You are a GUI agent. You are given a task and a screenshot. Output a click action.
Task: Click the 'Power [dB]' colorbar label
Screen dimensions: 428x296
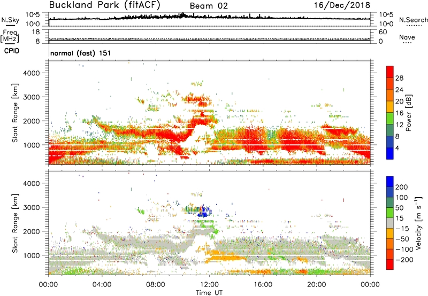point(408,113)
